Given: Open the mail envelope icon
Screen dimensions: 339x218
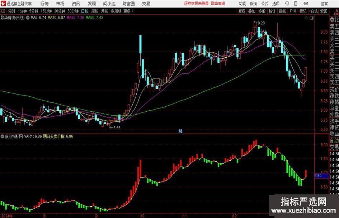Looking at the screenshot, I should click(306, 4).
